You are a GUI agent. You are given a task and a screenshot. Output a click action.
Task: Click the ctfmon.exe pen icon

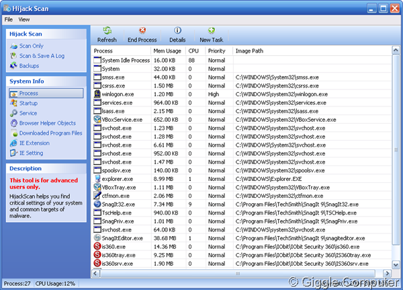(97, 196)
